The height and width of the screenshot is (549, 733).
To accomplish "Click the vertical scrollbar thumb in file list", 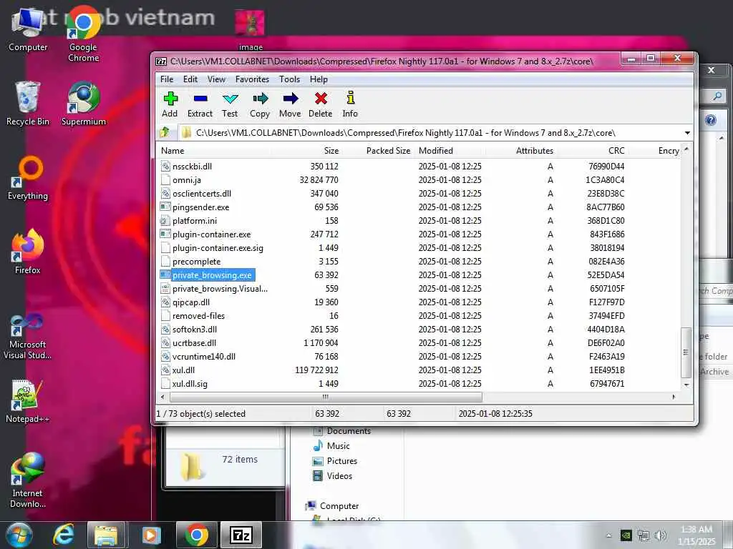I will 686,352.
